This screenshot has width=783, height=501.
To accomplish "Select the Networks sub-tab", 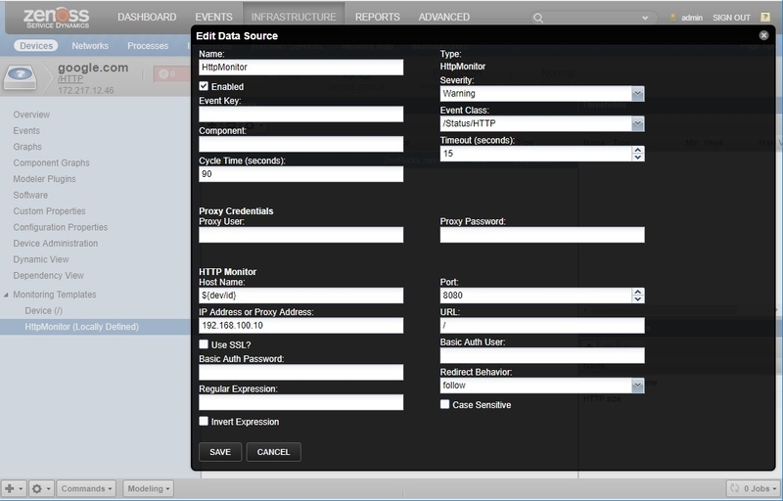I will pyautogui.click(x=90, y=45).
